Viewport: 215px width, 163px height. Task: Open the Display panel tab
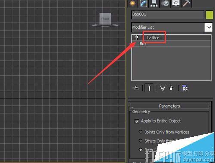pos(176,3)
